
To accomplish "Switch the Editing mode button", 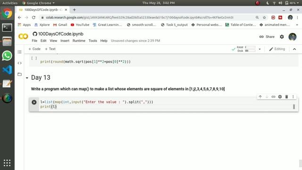I will click(x=277, y=49).
